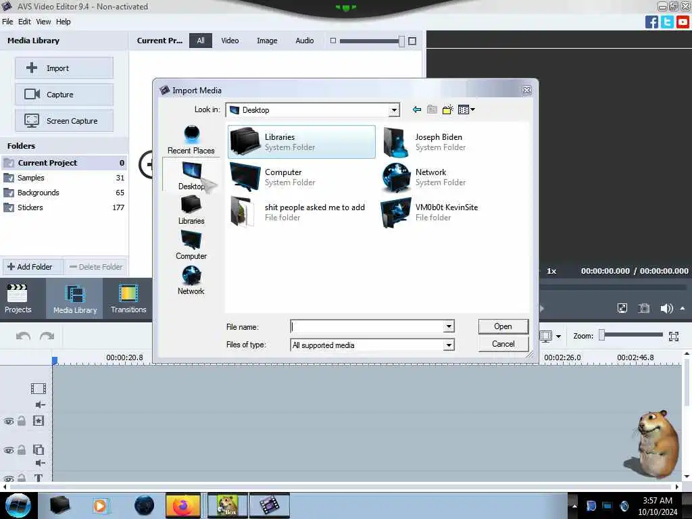Open the Twitter icon in AVS title bar

(x=667, y=22)
